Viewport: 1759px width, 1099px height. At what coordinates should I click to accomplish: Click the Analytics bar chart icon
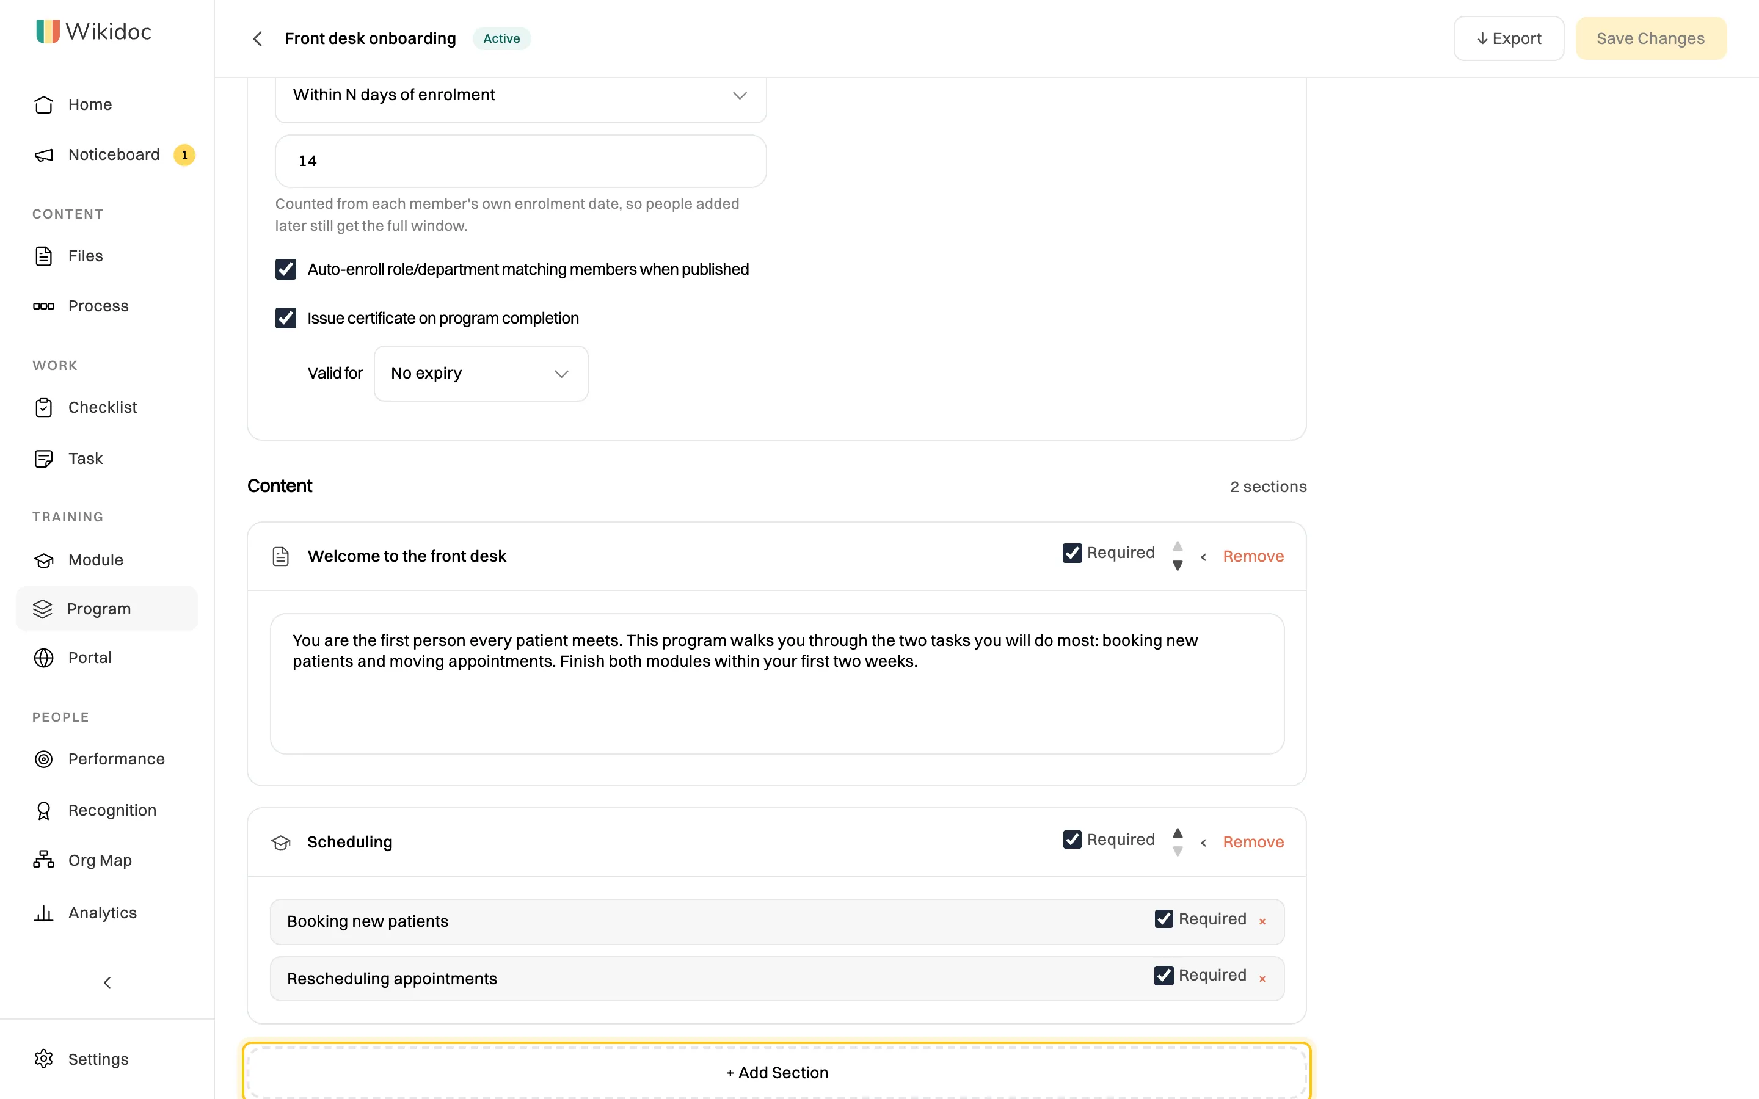pyautogui.click(x=43, y=913)
